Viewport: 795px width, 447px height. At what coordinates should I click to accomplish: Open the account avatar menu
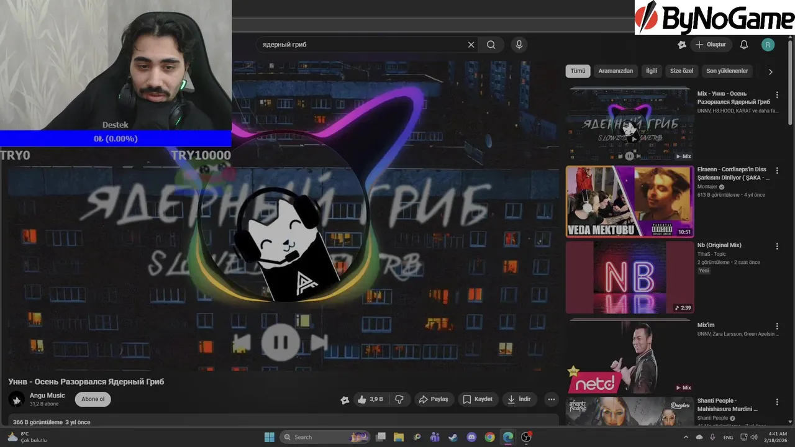(x=768, y=45)
